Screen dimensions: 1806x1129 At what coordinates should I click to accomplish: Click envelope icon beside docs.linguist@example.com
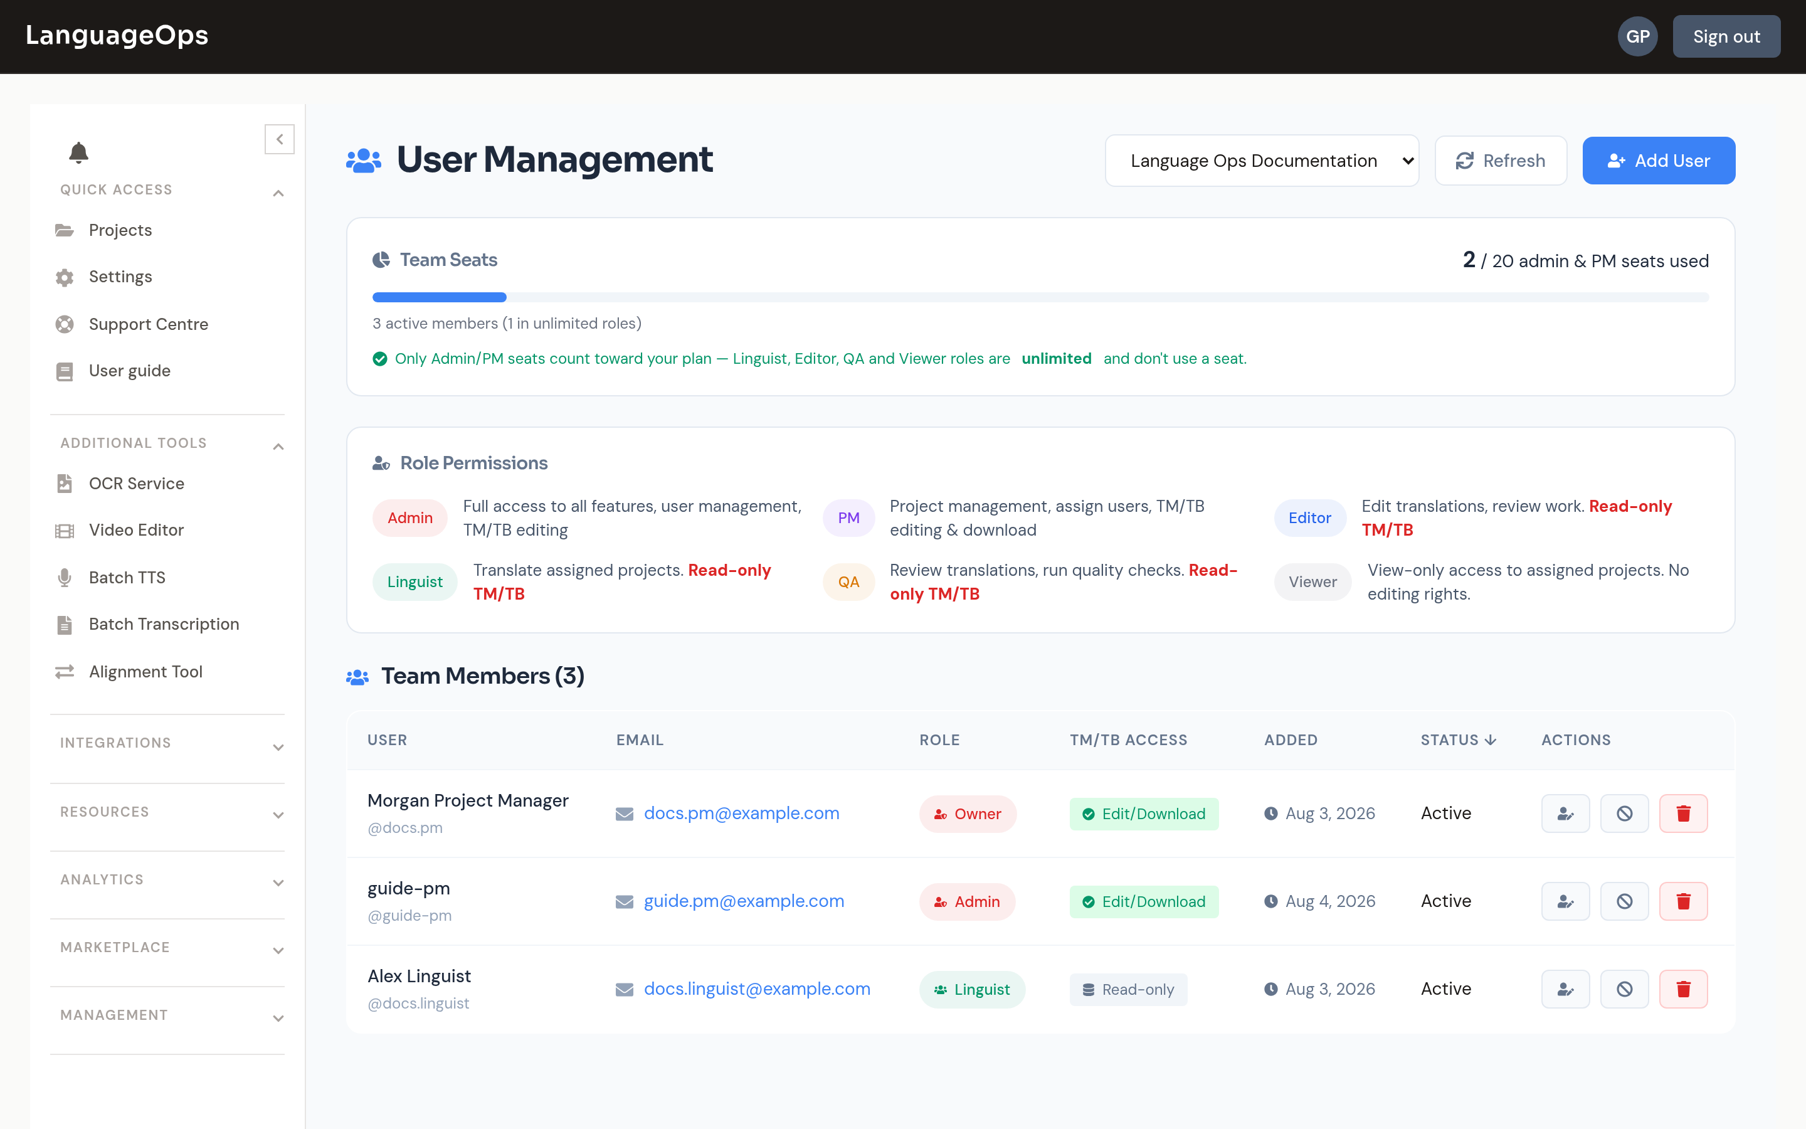tap(625, 989)
